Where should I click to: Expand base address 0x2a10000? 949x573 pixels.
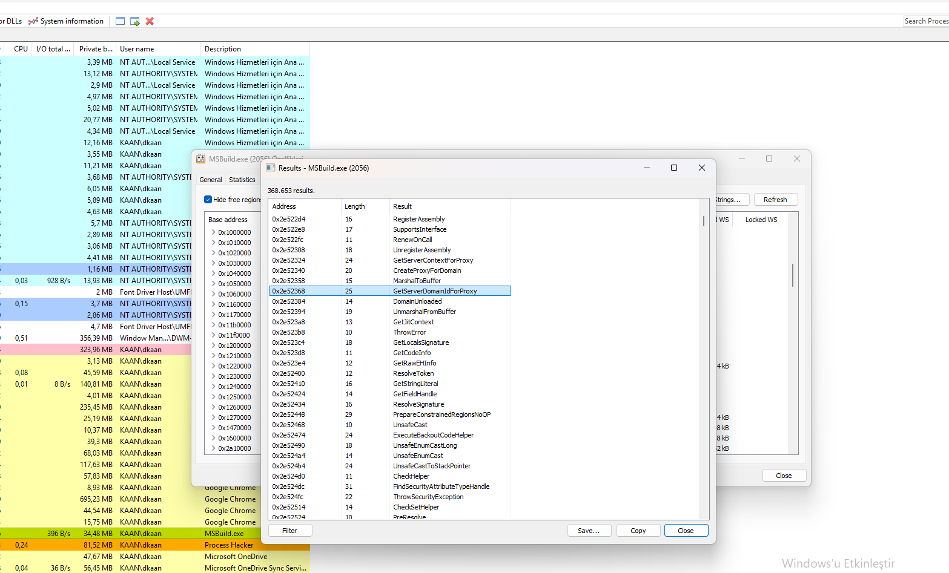click(x=213, y=448)
